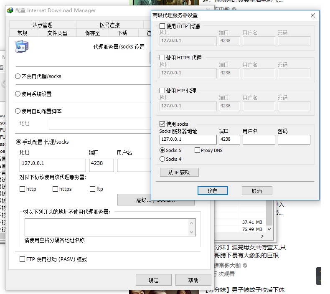Open the 站点管理 tab
The width and height of the screenshot is (330, 294).
coord(43,25)
